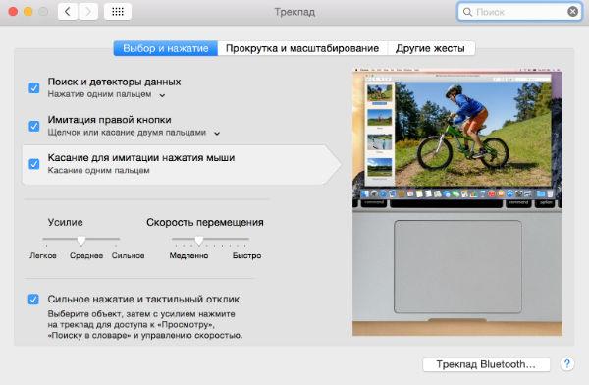The image size is (589, 385).
Task: Click Касание одним пальцем subtitle text
Action: pos(98,170)
